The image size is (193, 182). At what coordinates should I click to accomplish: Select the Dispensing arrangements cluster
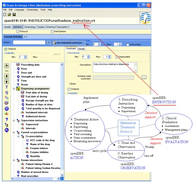click(35, 89)
